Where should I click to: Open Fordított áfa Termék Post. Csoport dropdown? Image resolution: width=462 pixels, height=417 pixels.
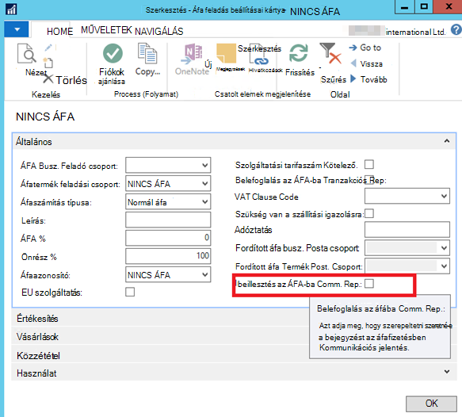(444, 266)
